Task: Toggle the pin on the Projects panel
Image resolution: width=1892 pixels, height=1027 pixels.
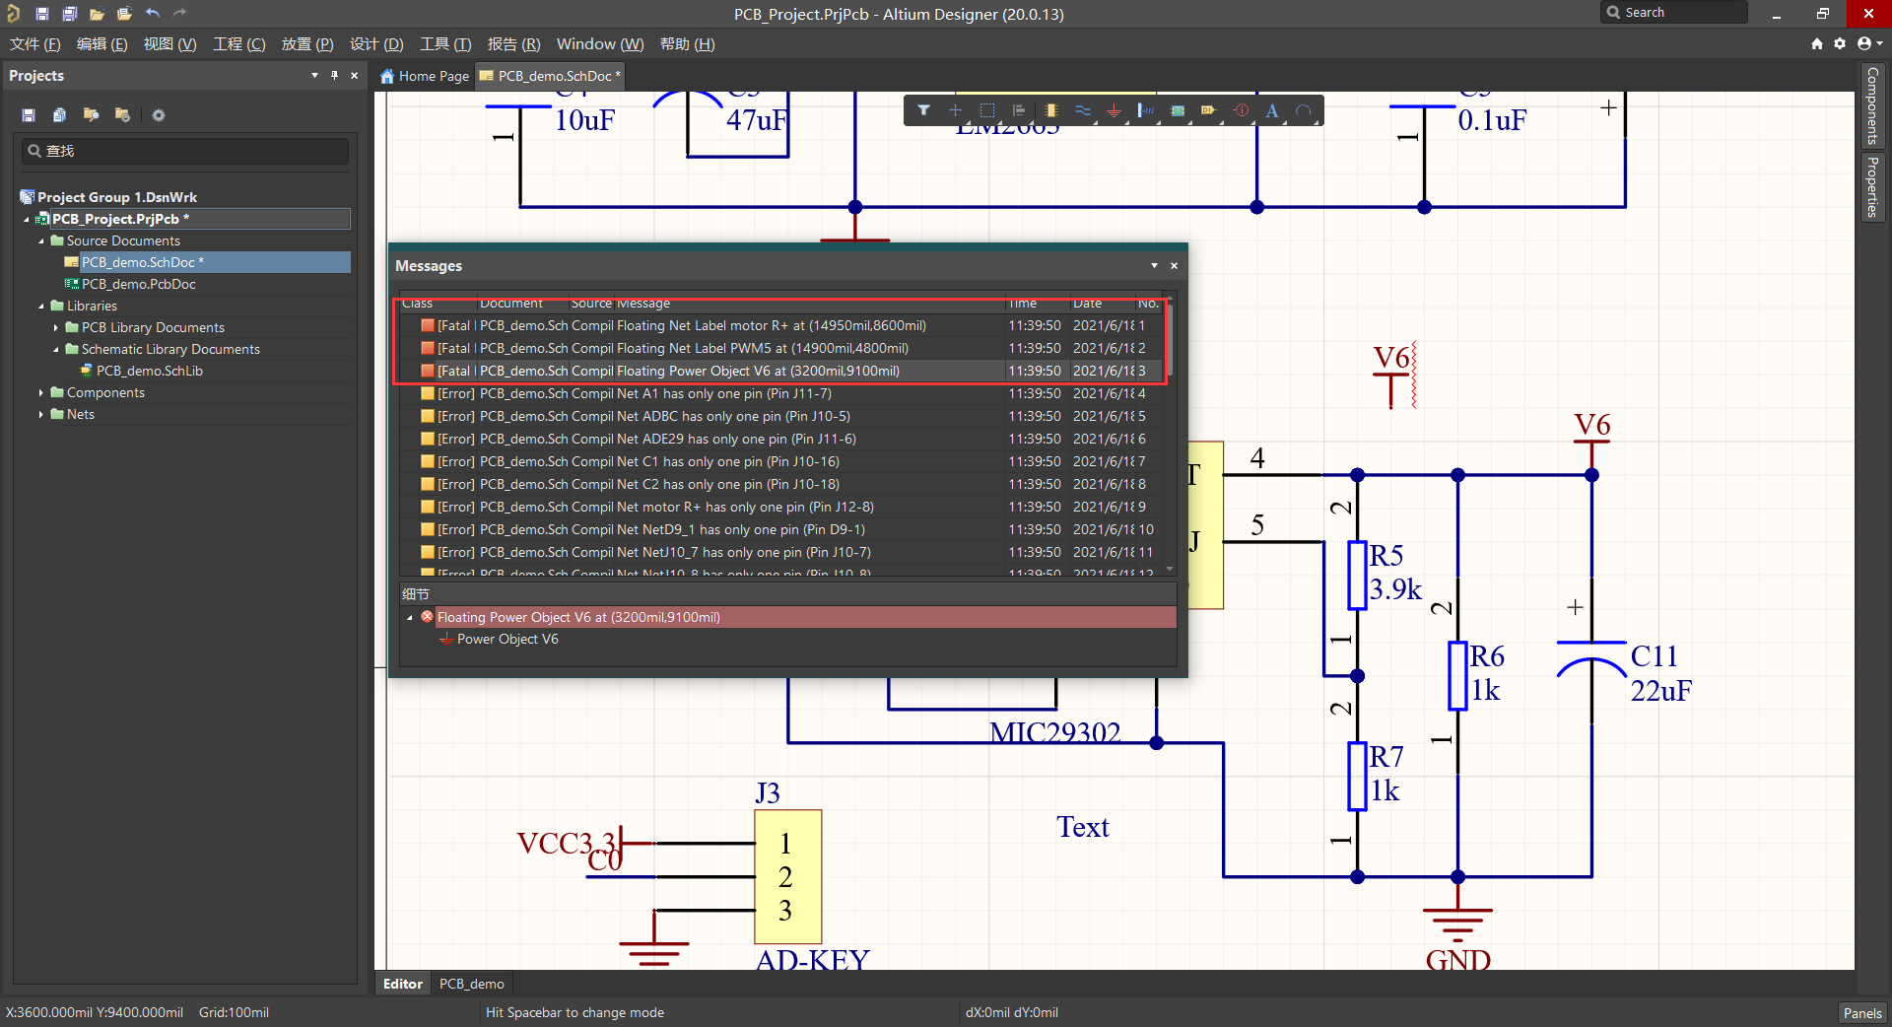Action: (333, 75)
